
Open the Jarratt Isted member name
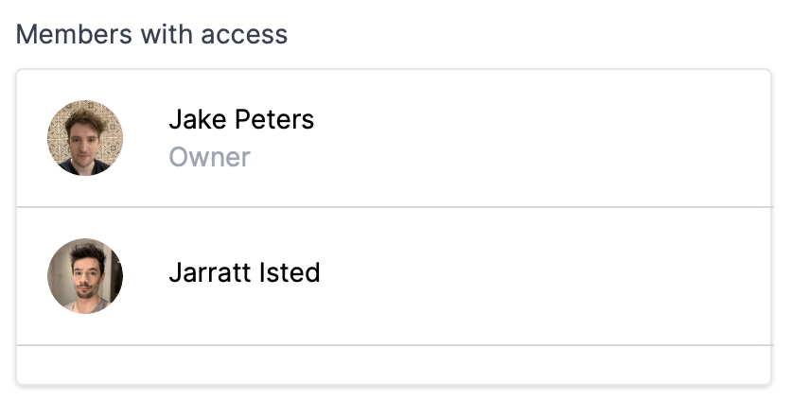244,272
